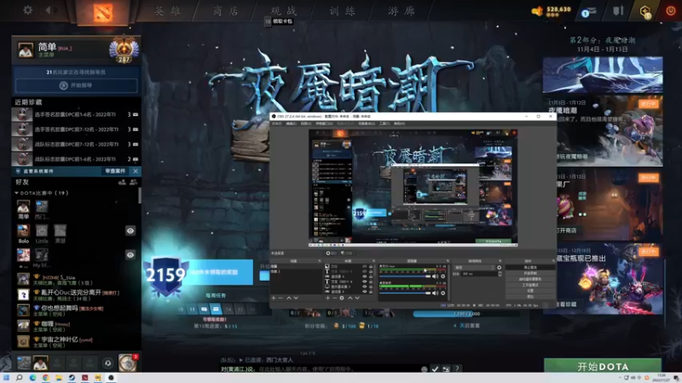Close the Overwatch case banner

136,171
